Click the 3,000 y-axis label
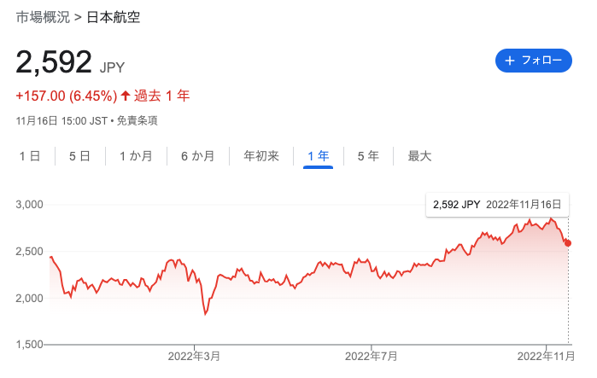597x378 pixels. coord(29,205)
